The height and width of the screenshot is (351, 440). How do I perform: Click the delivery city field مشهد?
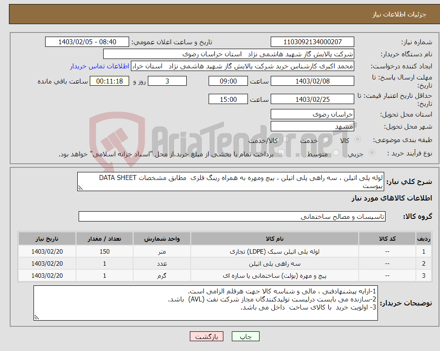pyautogui.click(x=312, y=126)
